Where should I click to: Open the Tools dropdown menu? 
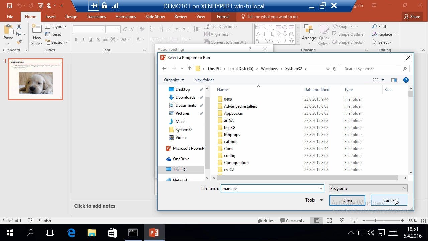point(313,200)
